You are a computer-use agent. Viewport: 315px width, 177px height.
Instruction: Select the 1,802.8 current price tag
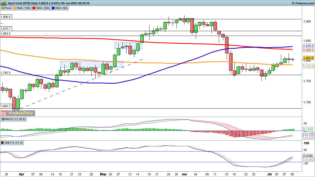pos(308,58)
